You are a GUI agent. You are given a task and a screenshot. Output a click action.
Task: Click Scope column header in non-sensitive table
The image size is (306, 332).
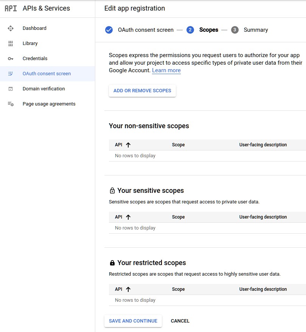[x=178, y=145]
